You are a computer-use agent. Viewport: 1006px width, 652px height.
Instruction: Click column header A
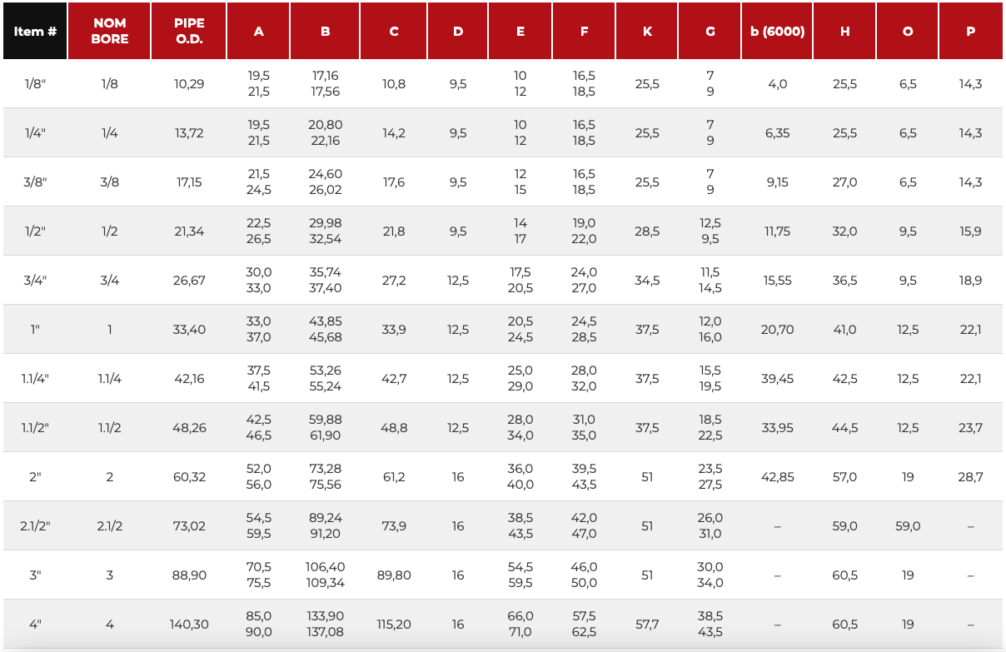click(259, 31)
